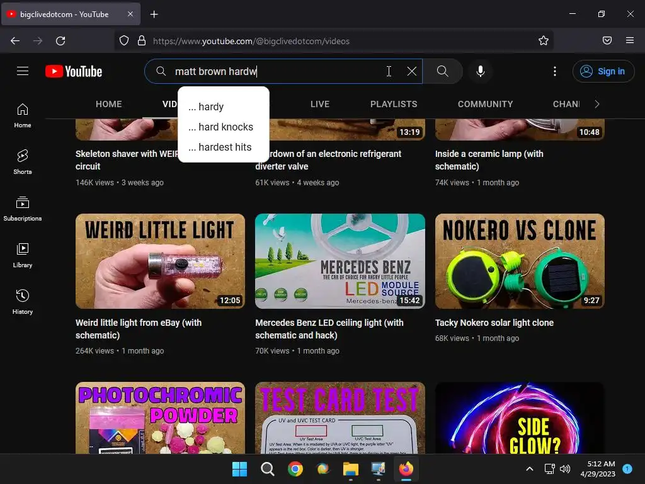View site security padlock info
The height and width of the screenshot is (484, 645).
point(142,41)
